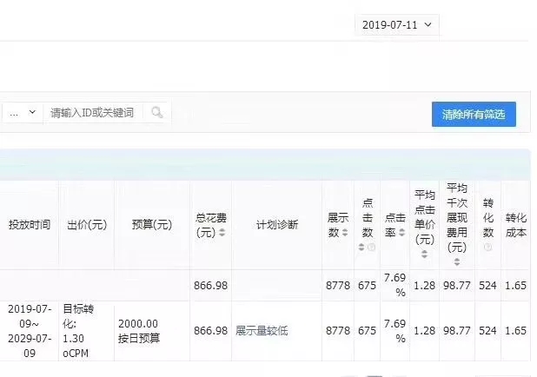Click the 转化成本 column header
The width and height of the screenshot is (537, 377).
click(x=516, y=225)
